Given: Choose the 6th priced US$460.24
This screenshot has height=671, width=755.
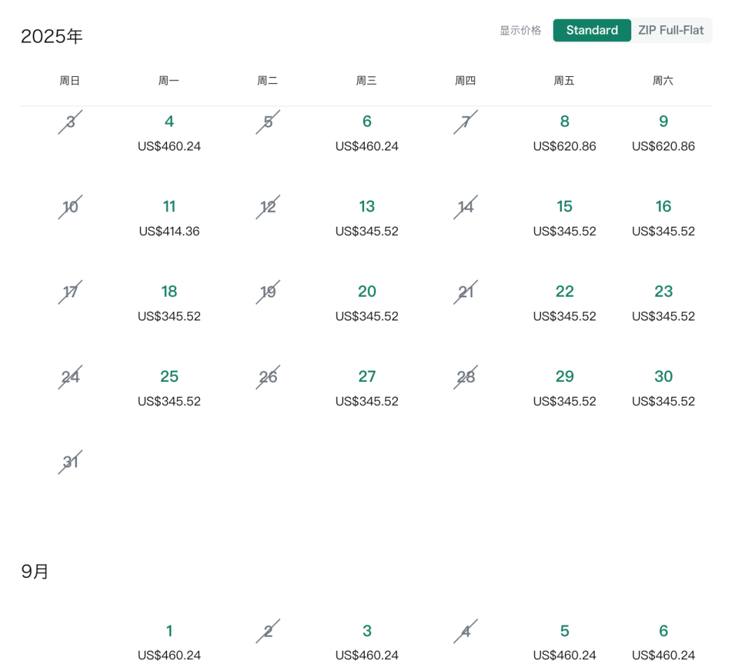Looking at the screenshot, I should pyautogui.click(x=367, y=132).
